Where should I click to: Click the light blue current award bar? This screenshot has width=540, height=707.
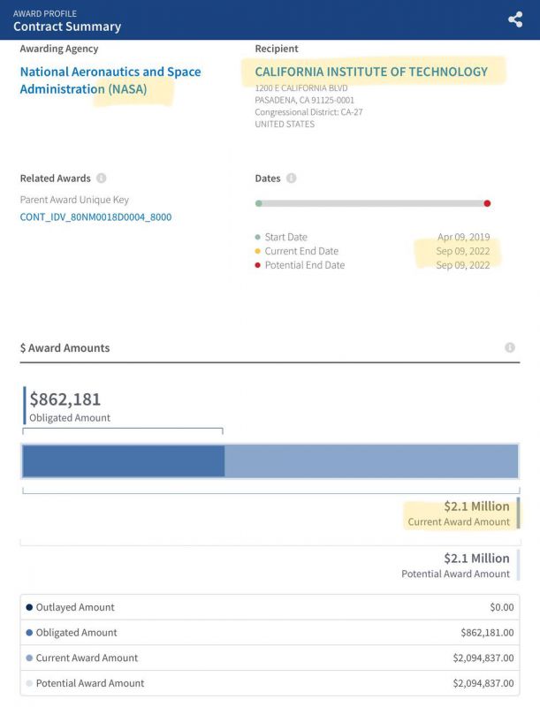[x=371, y=461]
